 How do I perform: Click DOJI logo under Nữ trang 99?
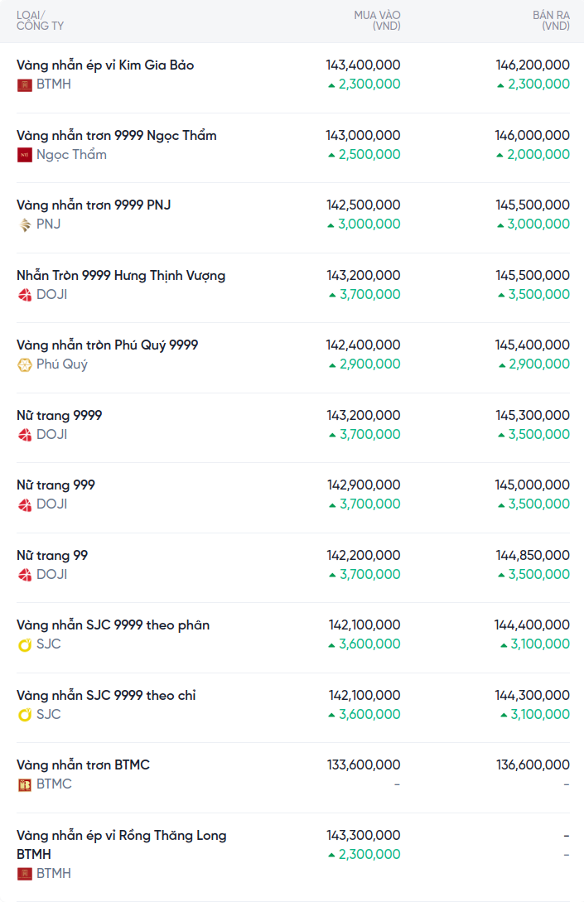tap(25, 575)
